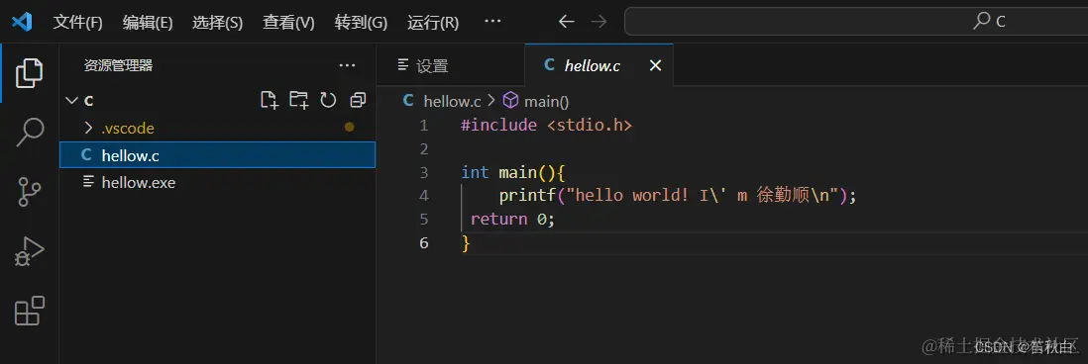The width and height of the screenshot is (1088, 364).
Task: Go back with the left arrow
Action: click(x=566, y=22)
